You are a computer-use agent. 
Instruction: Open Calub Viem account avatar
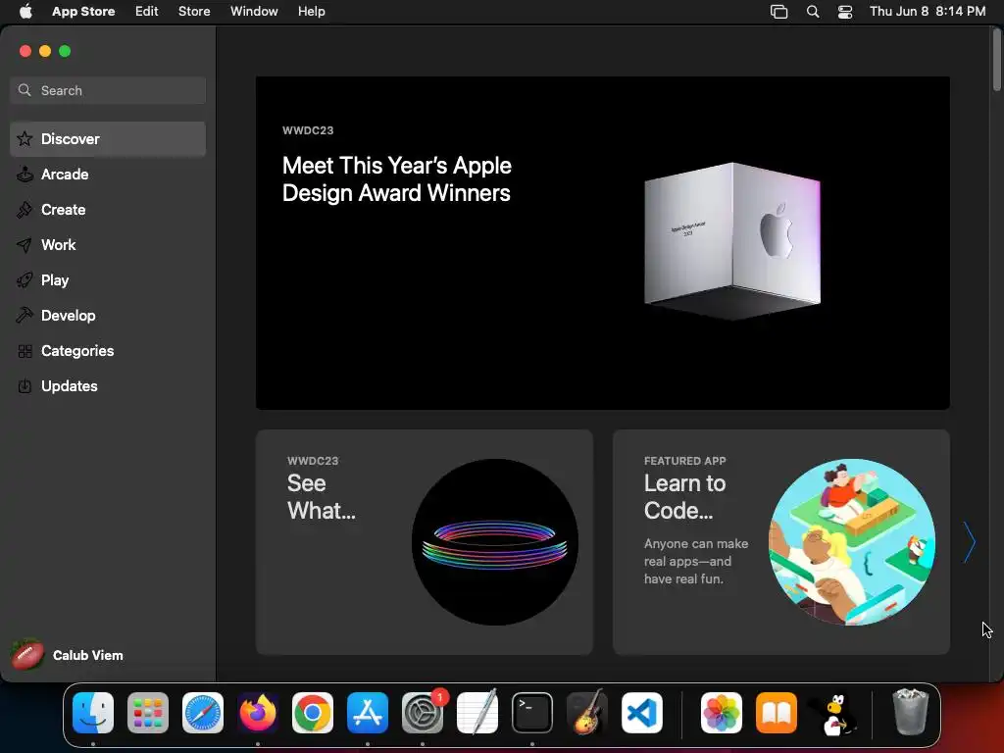[26, 655]
